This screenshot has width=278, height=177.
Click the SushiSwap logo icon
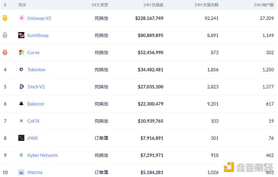click(21, 35)
